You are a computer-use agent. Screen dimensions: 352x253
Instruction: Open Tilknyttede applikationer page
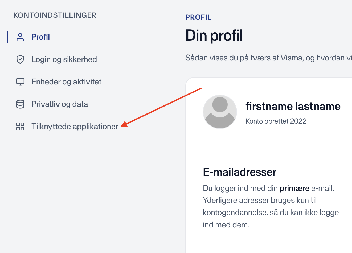(75, 127)
